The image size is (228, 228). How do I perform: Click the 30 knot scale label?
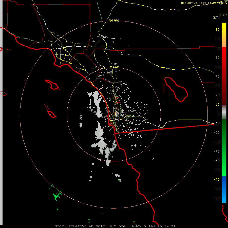point(218,86)
